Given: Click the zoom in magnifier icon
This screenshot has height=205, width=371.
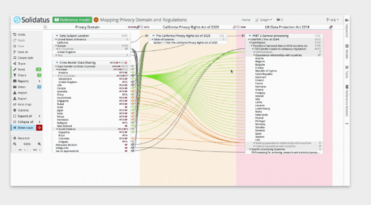Looking at the screenshot, I should [39, 144].
